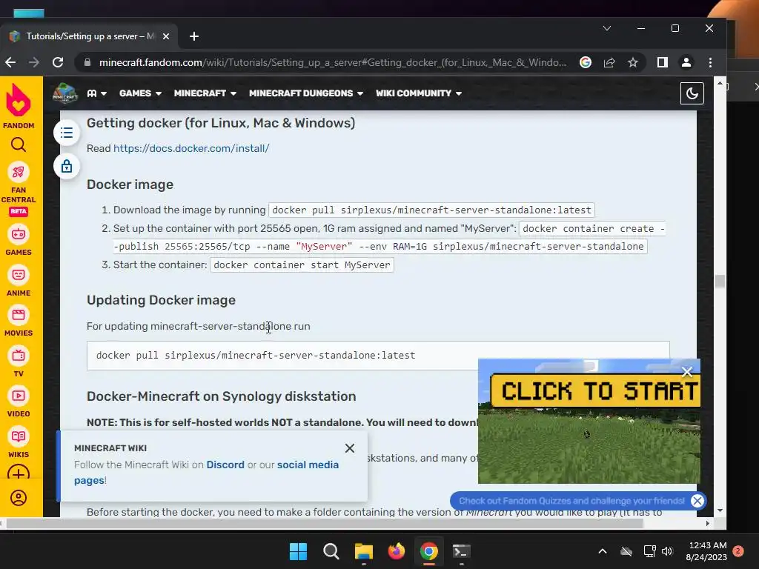This screenshot has height=569, width=759.
Task: Open Windows taskbar search
Action: 331,551
